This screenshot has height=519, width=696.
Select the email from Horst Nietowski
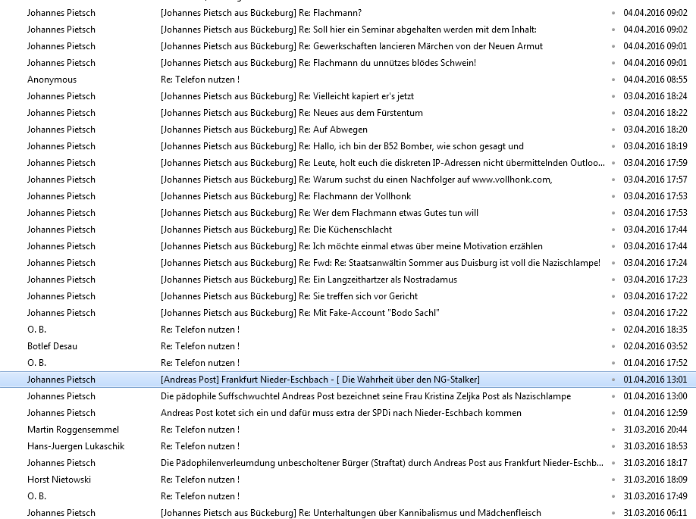(348, 480)
